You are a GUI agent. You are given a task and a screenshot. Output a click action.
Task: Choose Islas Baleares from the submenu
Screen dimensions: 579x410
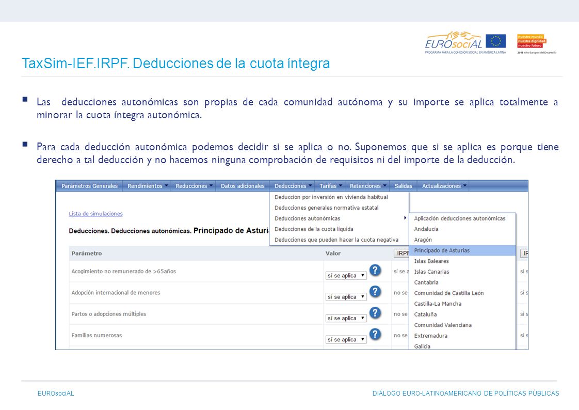[x=463, y=261]
